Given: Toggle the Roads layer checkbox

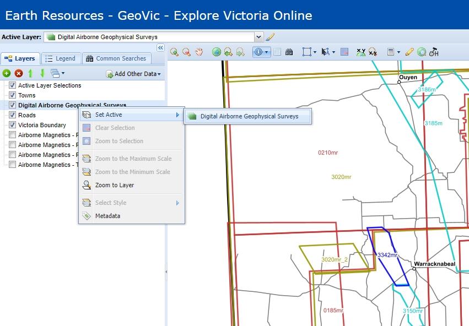Looking at the screenshot, I should pyautogui.click(x=12, y=115).
